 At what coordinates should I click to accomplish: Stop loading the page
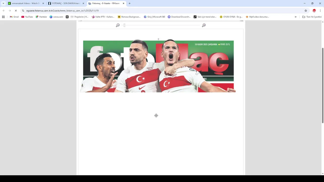point(16,11)
